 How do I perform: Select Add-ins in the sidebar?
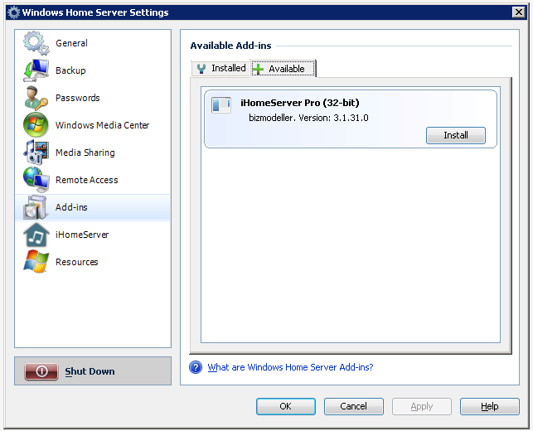pyautogui.click(x=93, y=207)
